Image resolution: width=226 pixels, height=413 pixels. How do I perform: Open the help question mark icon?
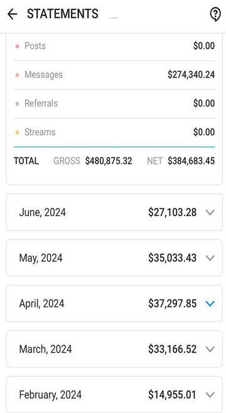point(215,14)
